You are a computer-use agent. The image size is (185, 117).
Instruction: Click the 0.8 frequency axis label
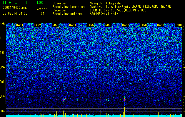(x=3, y=82)
